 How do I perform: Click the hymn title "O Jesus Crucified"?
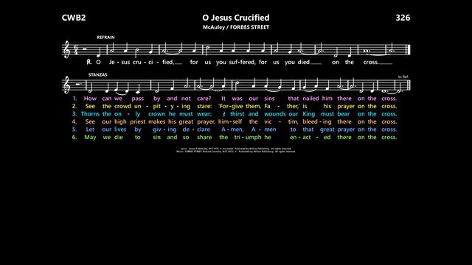[x=236, y=18]
